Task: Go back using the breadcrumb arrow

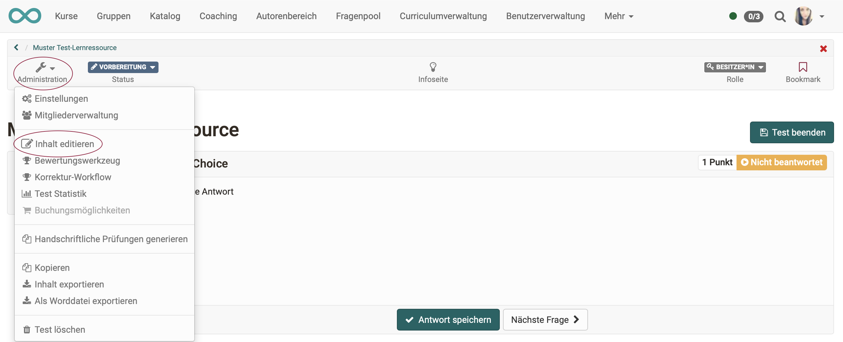Action: click(x=16, y=47)
